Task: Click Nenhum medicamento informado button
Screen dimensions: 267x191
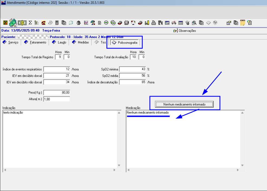Action: point(184,104)
